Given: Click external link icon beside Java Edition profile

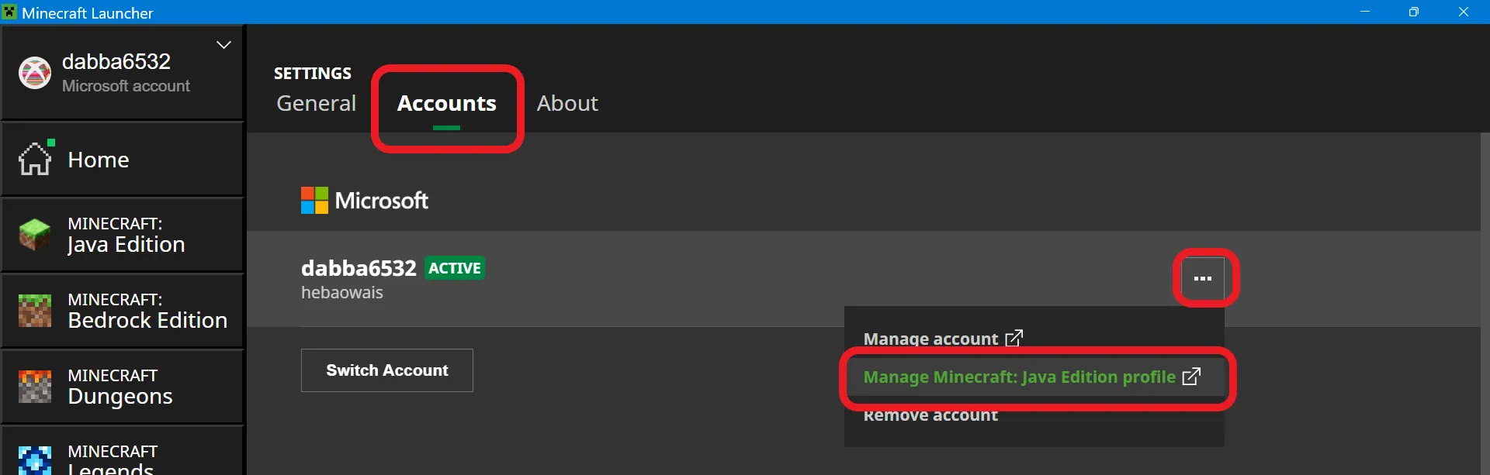Looking at the screenshot, I should click(1191, 377).
